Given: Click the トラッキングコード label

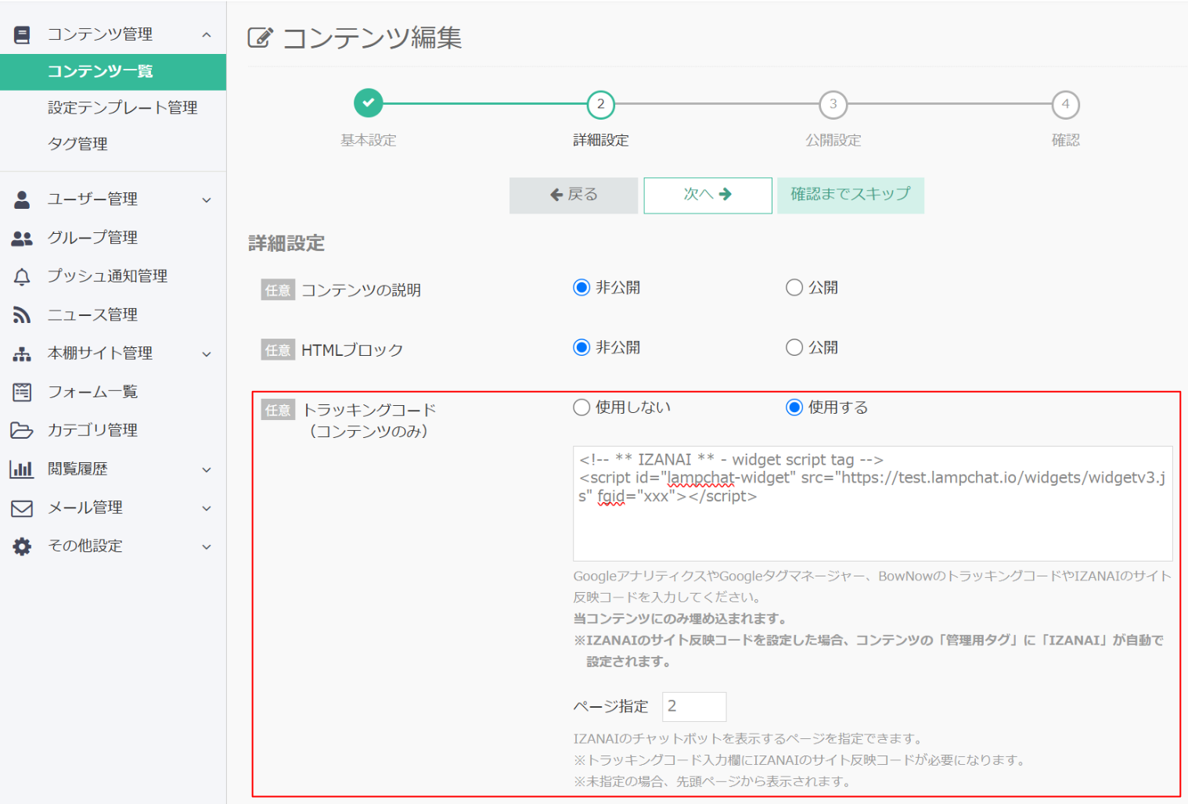Looking at the screenshot, I should [x=369, y=421].
